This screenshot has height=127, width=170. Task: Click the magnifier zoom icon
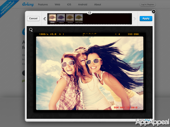pos(31,30)
